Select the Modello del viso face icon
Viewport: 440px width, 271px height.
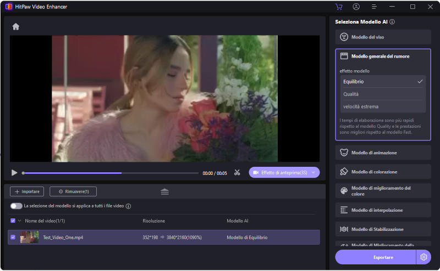[x=344, y=37]
